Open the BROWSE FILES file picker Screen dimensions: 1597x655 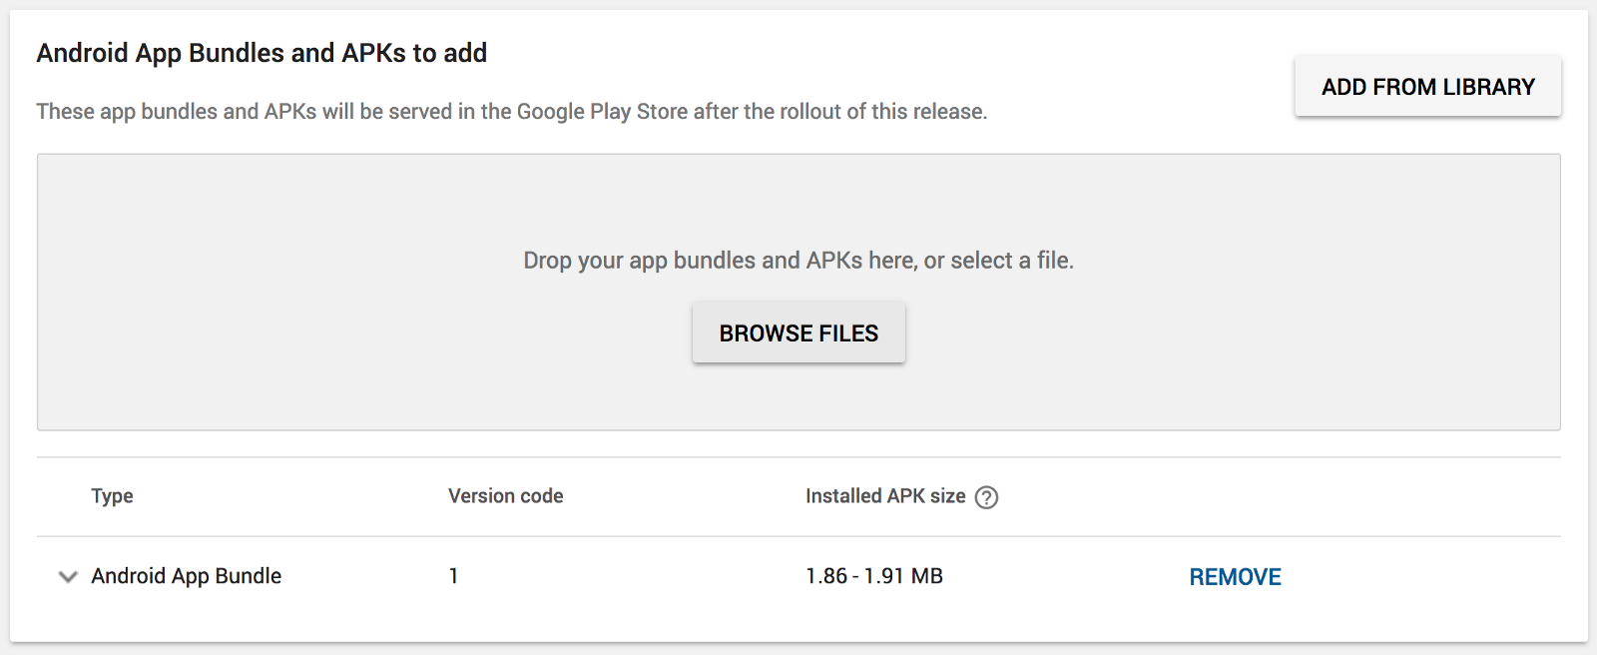coord(798,333)
